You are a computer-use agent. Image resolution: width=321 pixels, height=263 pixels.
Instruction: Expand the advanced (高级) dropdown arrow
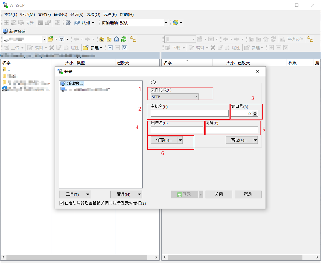(x=255, y=140)
